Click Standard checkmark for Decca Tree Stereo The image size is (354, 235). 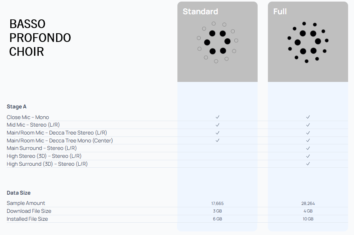point(217,133)
